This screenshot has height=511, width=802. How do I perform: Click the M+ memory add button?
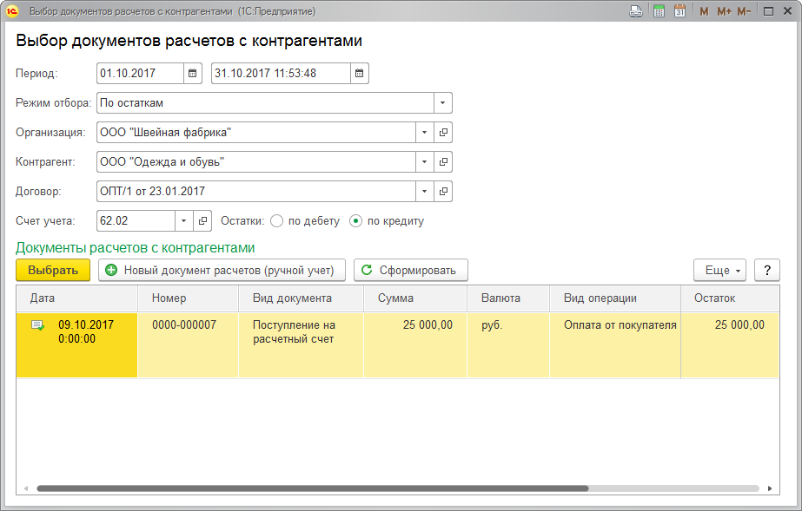[724, 11]
